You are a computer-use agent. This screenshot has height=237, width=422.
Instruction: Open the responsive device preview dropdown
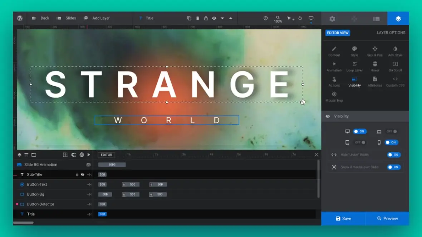pyautogui.click(x=311, y=18)
